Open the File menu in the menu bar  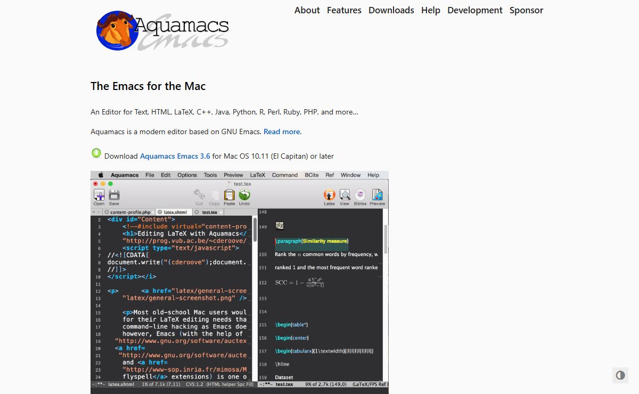tap(150, 175)
